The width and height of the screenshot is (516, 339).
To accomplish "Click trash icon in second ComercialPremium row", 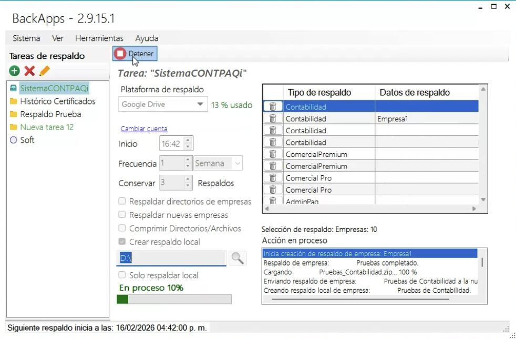I will point(273,166).
